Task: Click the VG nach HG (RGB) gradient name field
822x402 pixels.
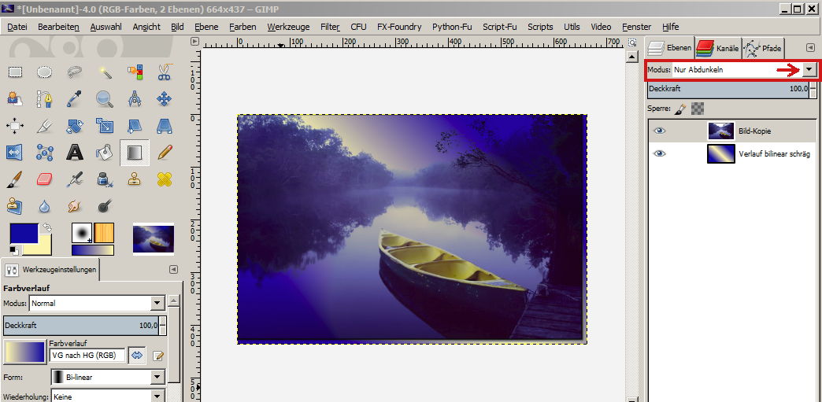Action: coord(87,356)
